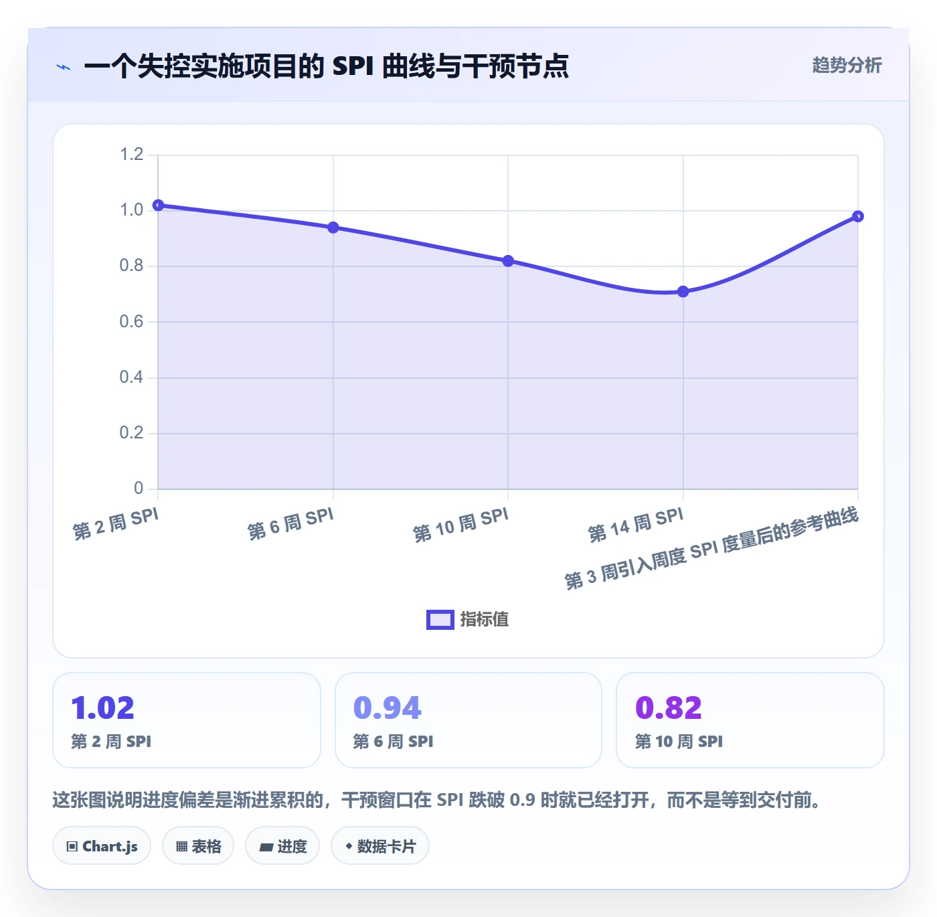The image size is (937, 917).
Task: Click the Chart.js tag
Action: (102, 846)
